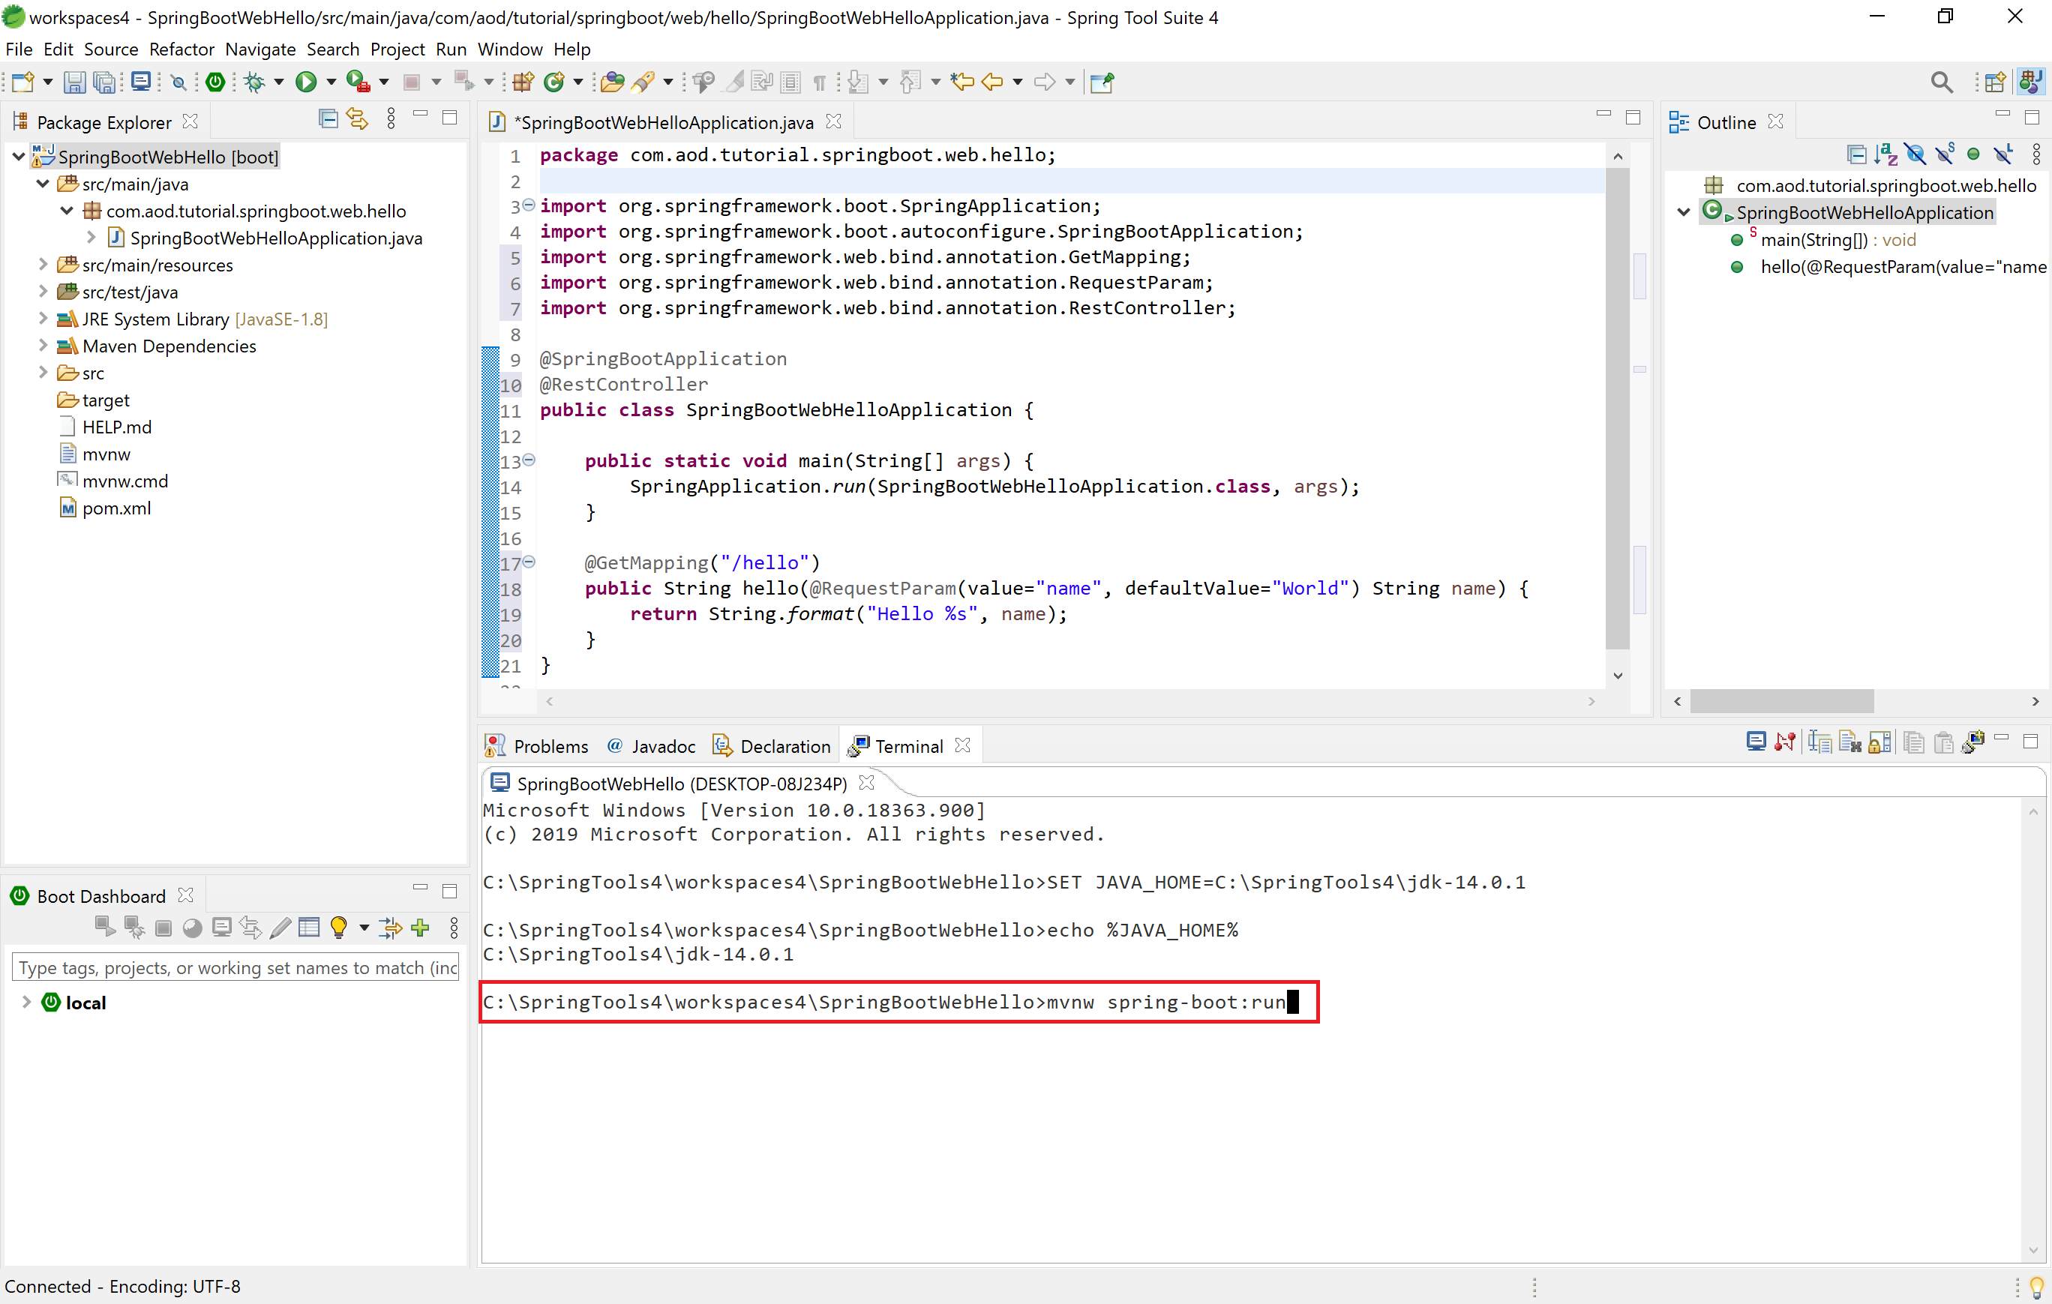
Task: Collapse SpringBootWebHelloApplication in Outline
Action: (1684, 213)
